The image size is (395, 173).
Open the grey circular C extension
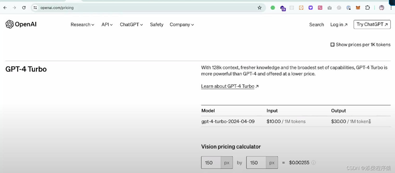(339, 8)
